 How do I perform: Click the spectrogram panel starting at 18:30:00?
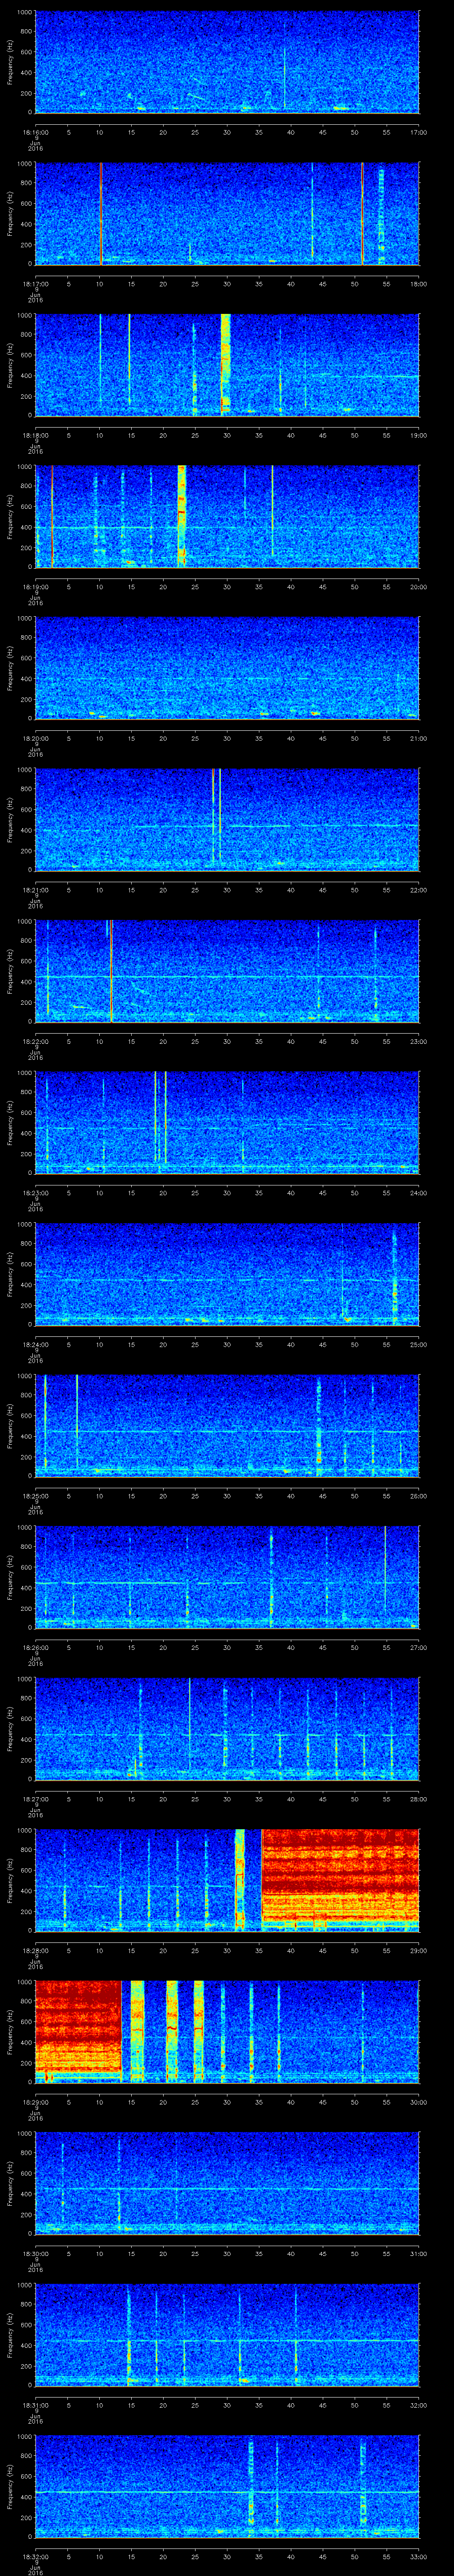click(227, 2183)
